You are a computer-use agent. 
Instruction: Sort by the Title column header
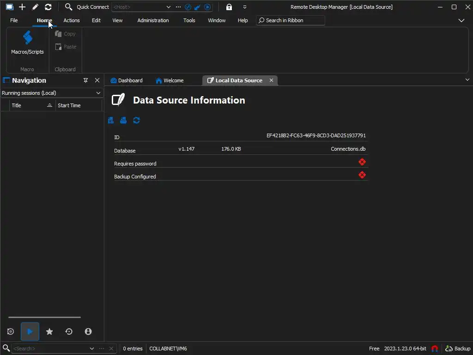pos(32,105)
